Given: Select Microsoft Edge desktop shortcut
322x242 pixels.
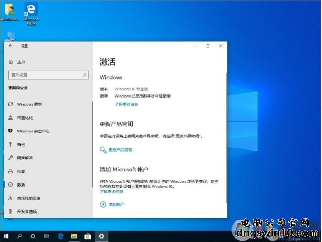Looking at the screenshot, I should point(31,14).
